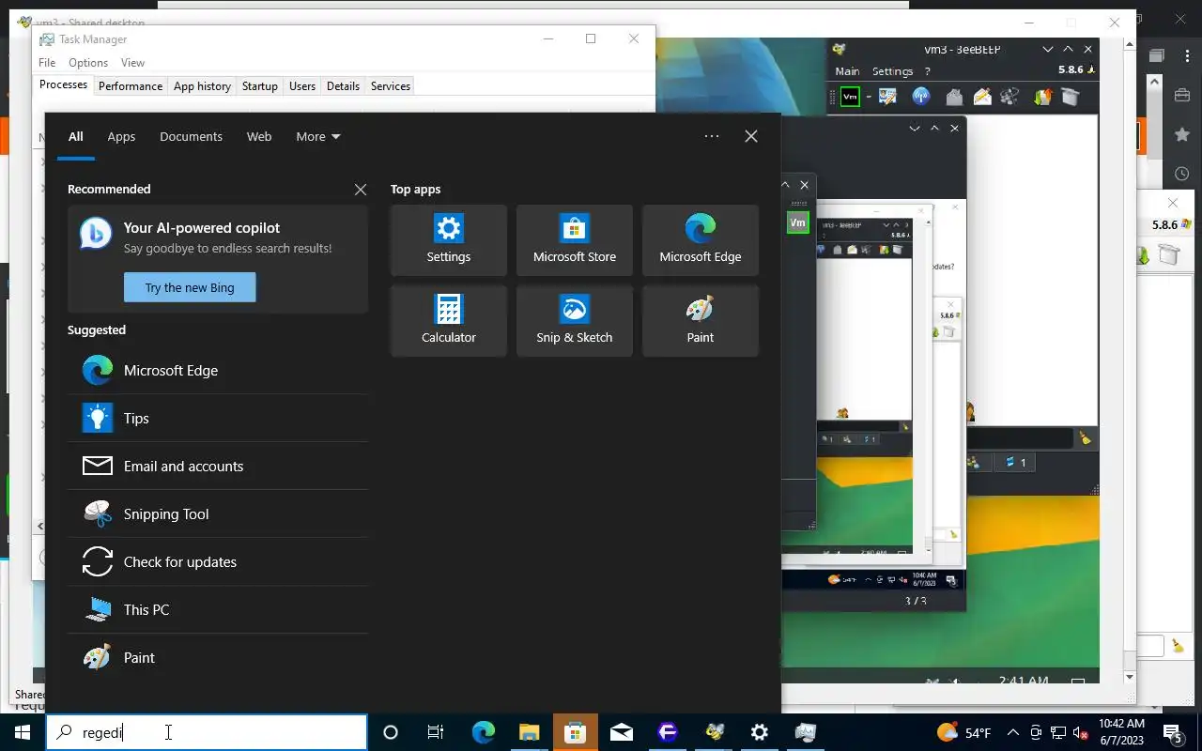1202x751 pixels.
Task: Click Vm user avatar in BeeBEEP toolbar
Action: (850, 97)
